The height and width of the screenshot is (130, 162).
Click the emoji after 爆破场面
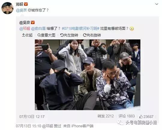coord(132,29)
